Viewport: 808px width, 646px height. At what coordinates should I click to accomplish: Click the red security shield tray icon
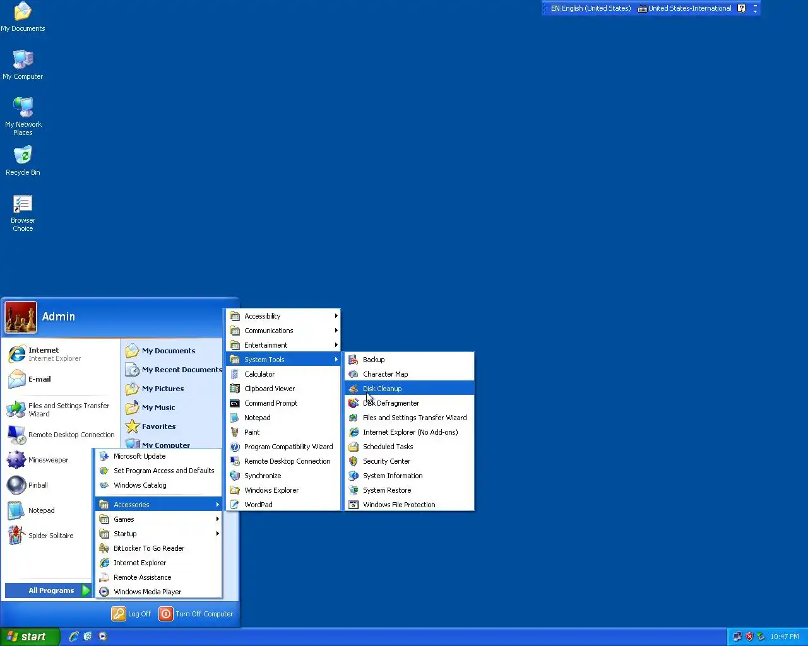[749, 637]
